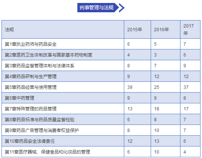
Task: Click the 药事管理与法规 title banner
Action: coord(98,7)
